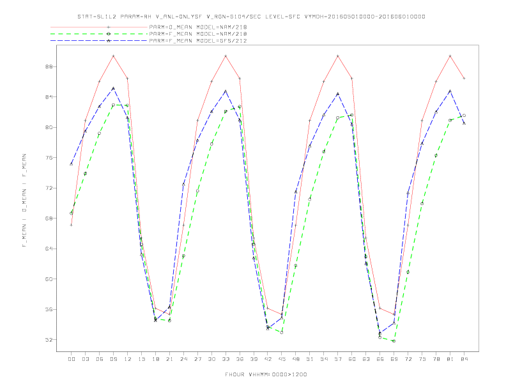Viewport: 506px width, 391px height.
Task: Click x-axis tick label 78
Action: (436, 359)
